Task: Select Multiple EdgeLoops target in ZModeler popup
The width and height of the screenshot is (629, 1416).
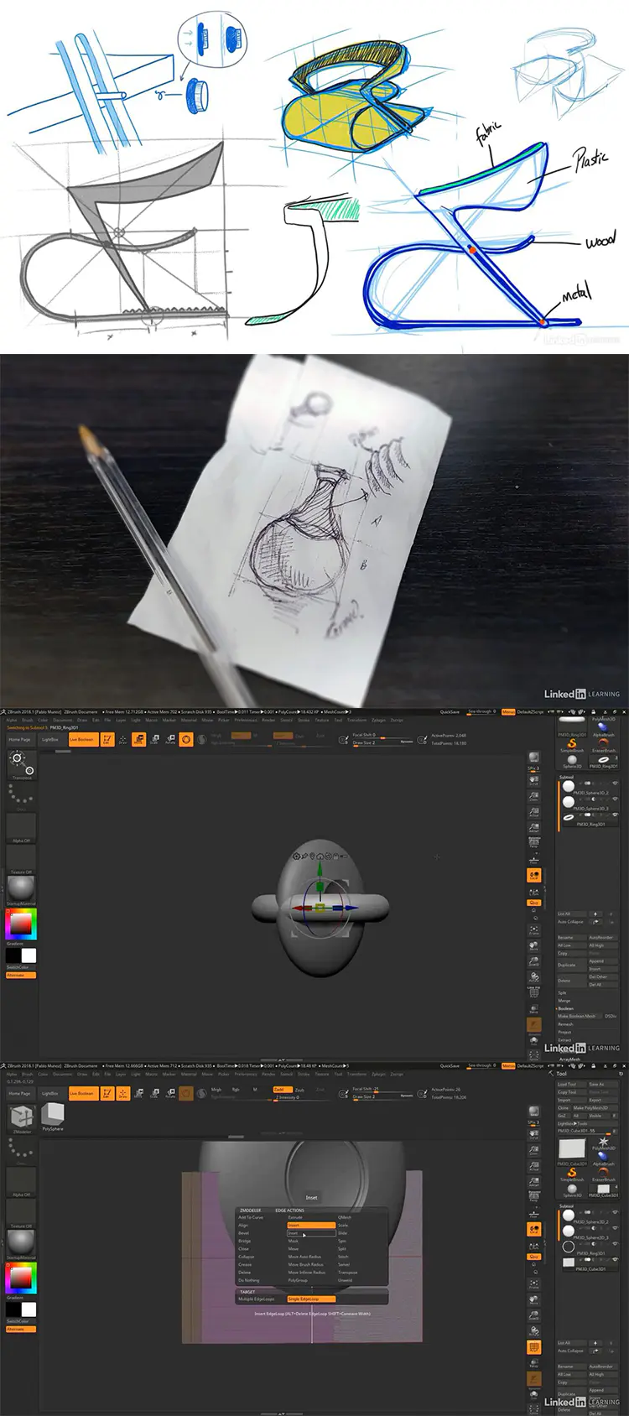Action: pyautogui.click(x=256, y=1299)
